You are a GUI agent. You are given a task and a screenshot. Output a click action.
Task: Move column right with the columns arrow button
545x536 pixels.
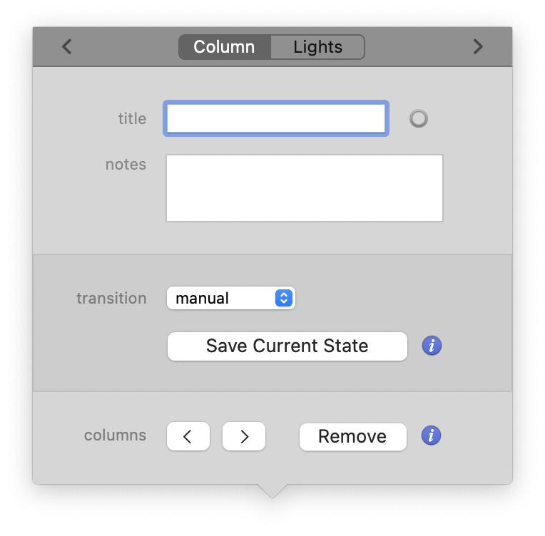click(244, 436)
